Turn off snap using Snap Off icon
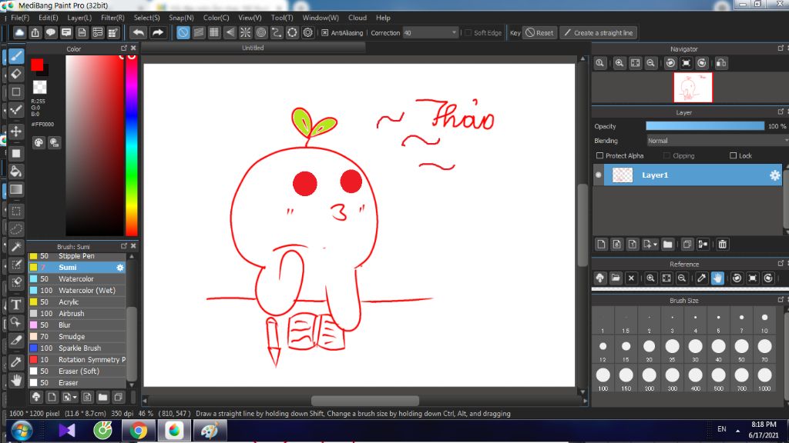The height and width of the screenshot is (443, 789). [x=183, y=32]
